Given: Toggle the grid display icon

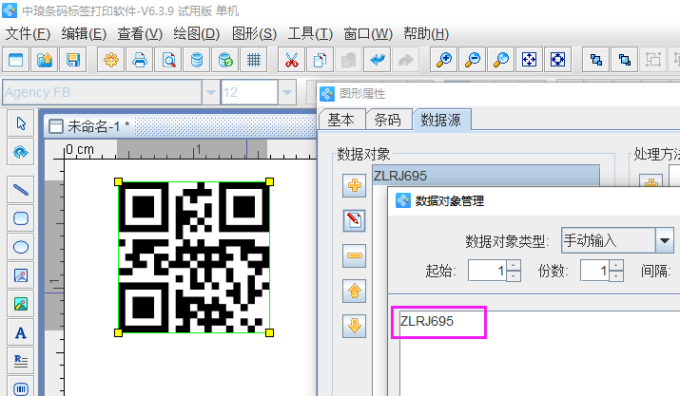Looking at the screenshot, I should (x=254, y=60).
